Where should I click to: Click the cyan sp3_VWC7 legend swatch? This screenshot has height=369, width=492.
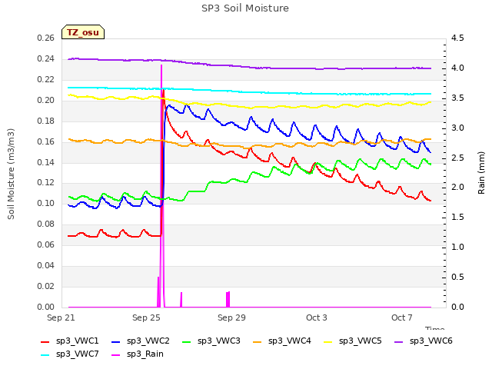click(x=45, y=355)
